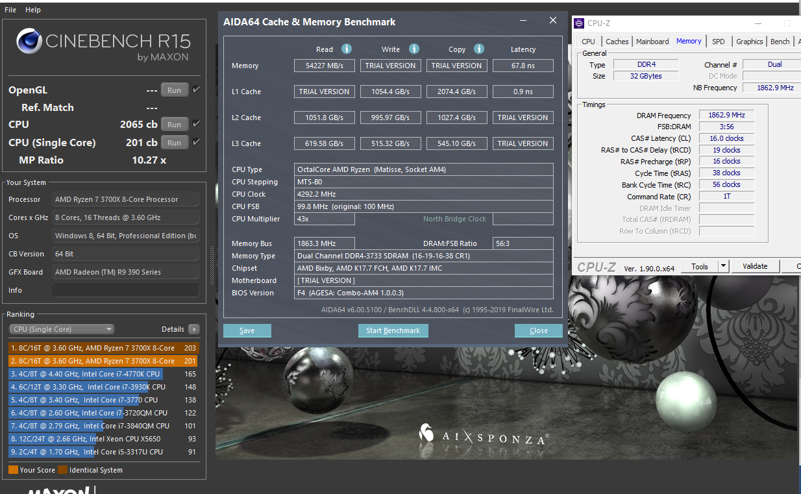Switch to the Caches tab in CPU-Z
This screenshot has height=494, width=801.
617,42
